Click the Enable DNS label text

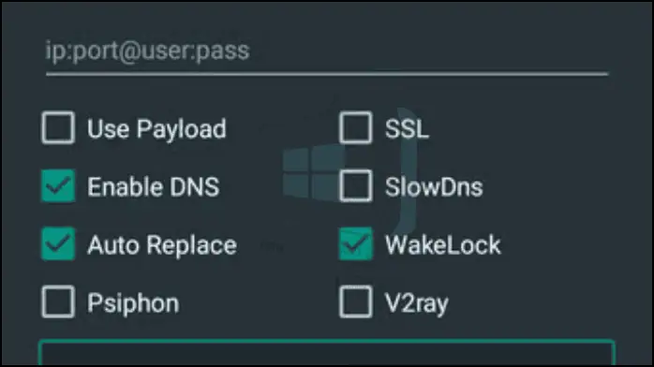point(153,186)
